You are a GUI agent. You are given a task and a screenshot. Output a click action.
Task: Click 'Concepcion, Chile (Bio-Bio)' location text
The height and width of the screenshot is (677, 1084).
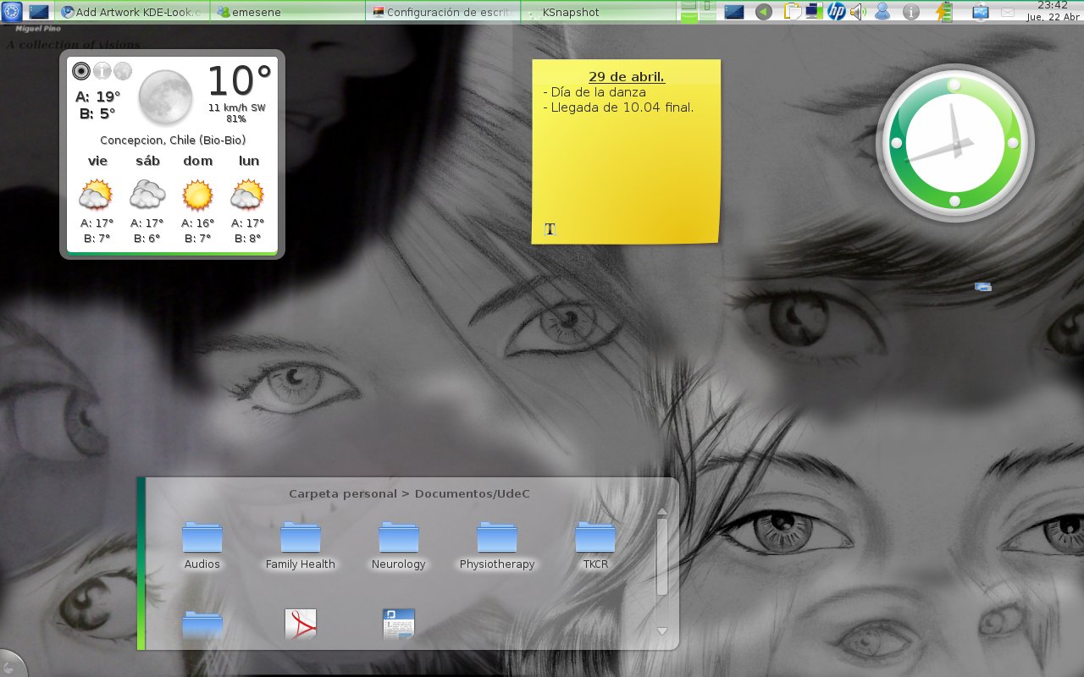[x=173, y=140]
